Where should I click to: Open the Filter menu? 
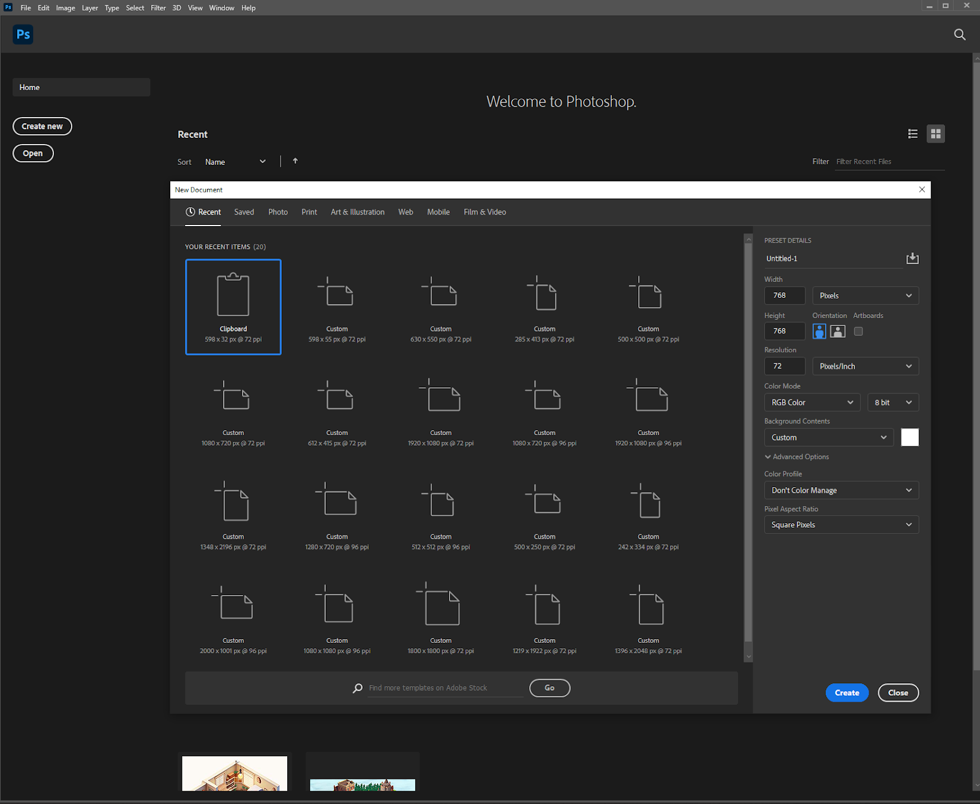[158, 8]
